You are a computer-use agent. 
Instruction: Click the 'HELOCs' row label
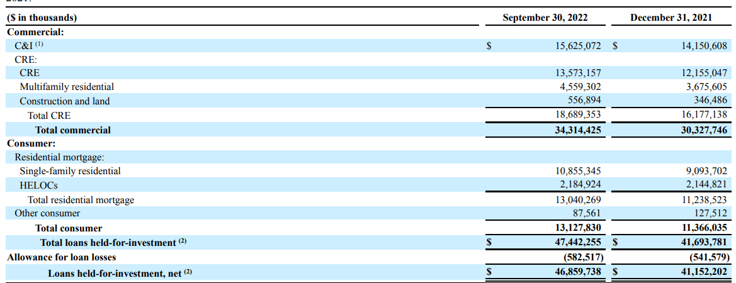pos(38,185)
